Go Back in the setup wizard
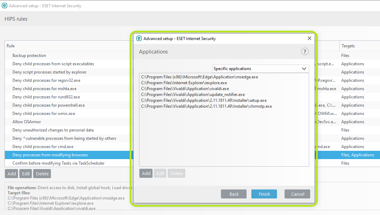Image resolution: width=380 pixels, height=215 pixels. tap(234, 194)
